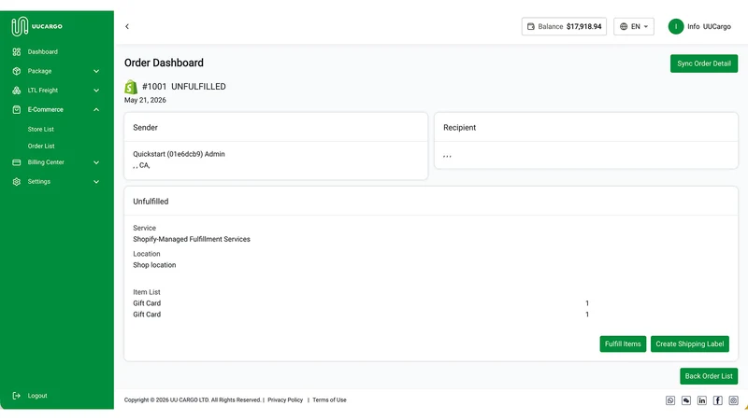Click the Quickstart (01e6dcb9) Admin sender name

pyautogui.click(x=179, y=154)
